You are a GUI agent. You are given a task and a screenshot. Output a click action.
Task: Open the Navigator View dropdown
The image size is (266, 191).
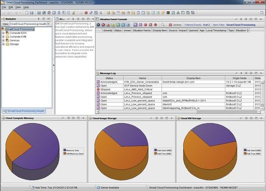point(48,24)
